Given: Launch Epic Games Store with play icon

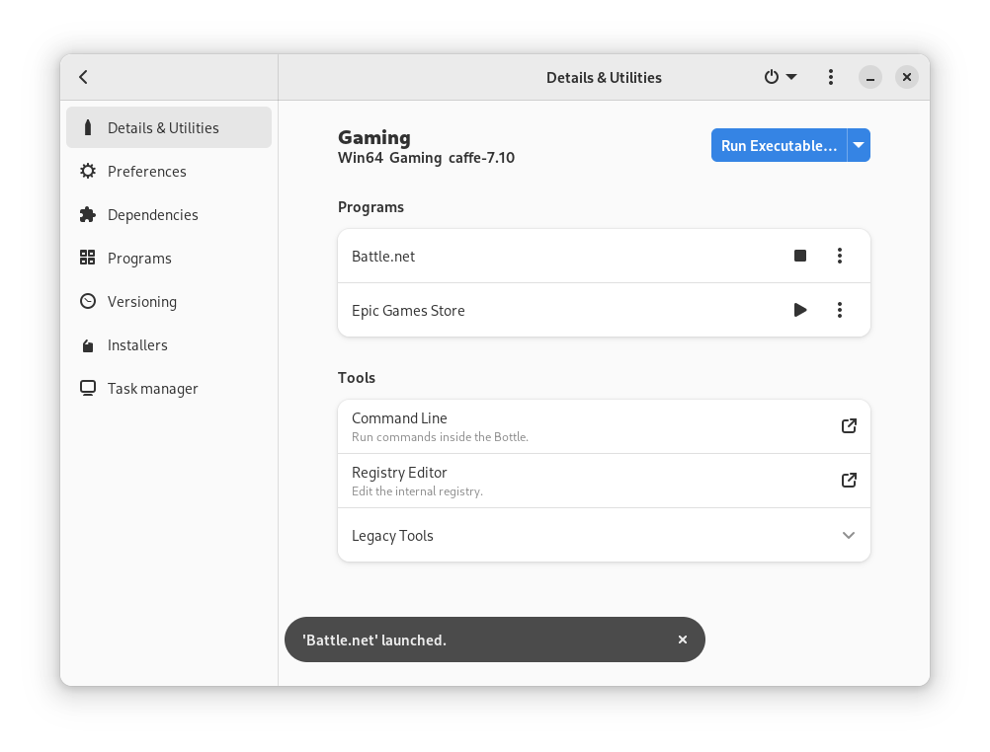Looking at the screenshot, I should 800,310.
